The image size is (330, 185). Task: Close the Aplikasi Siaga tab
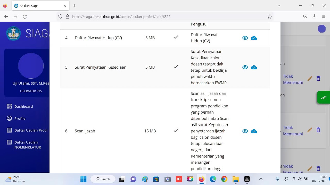coord(65,6)
